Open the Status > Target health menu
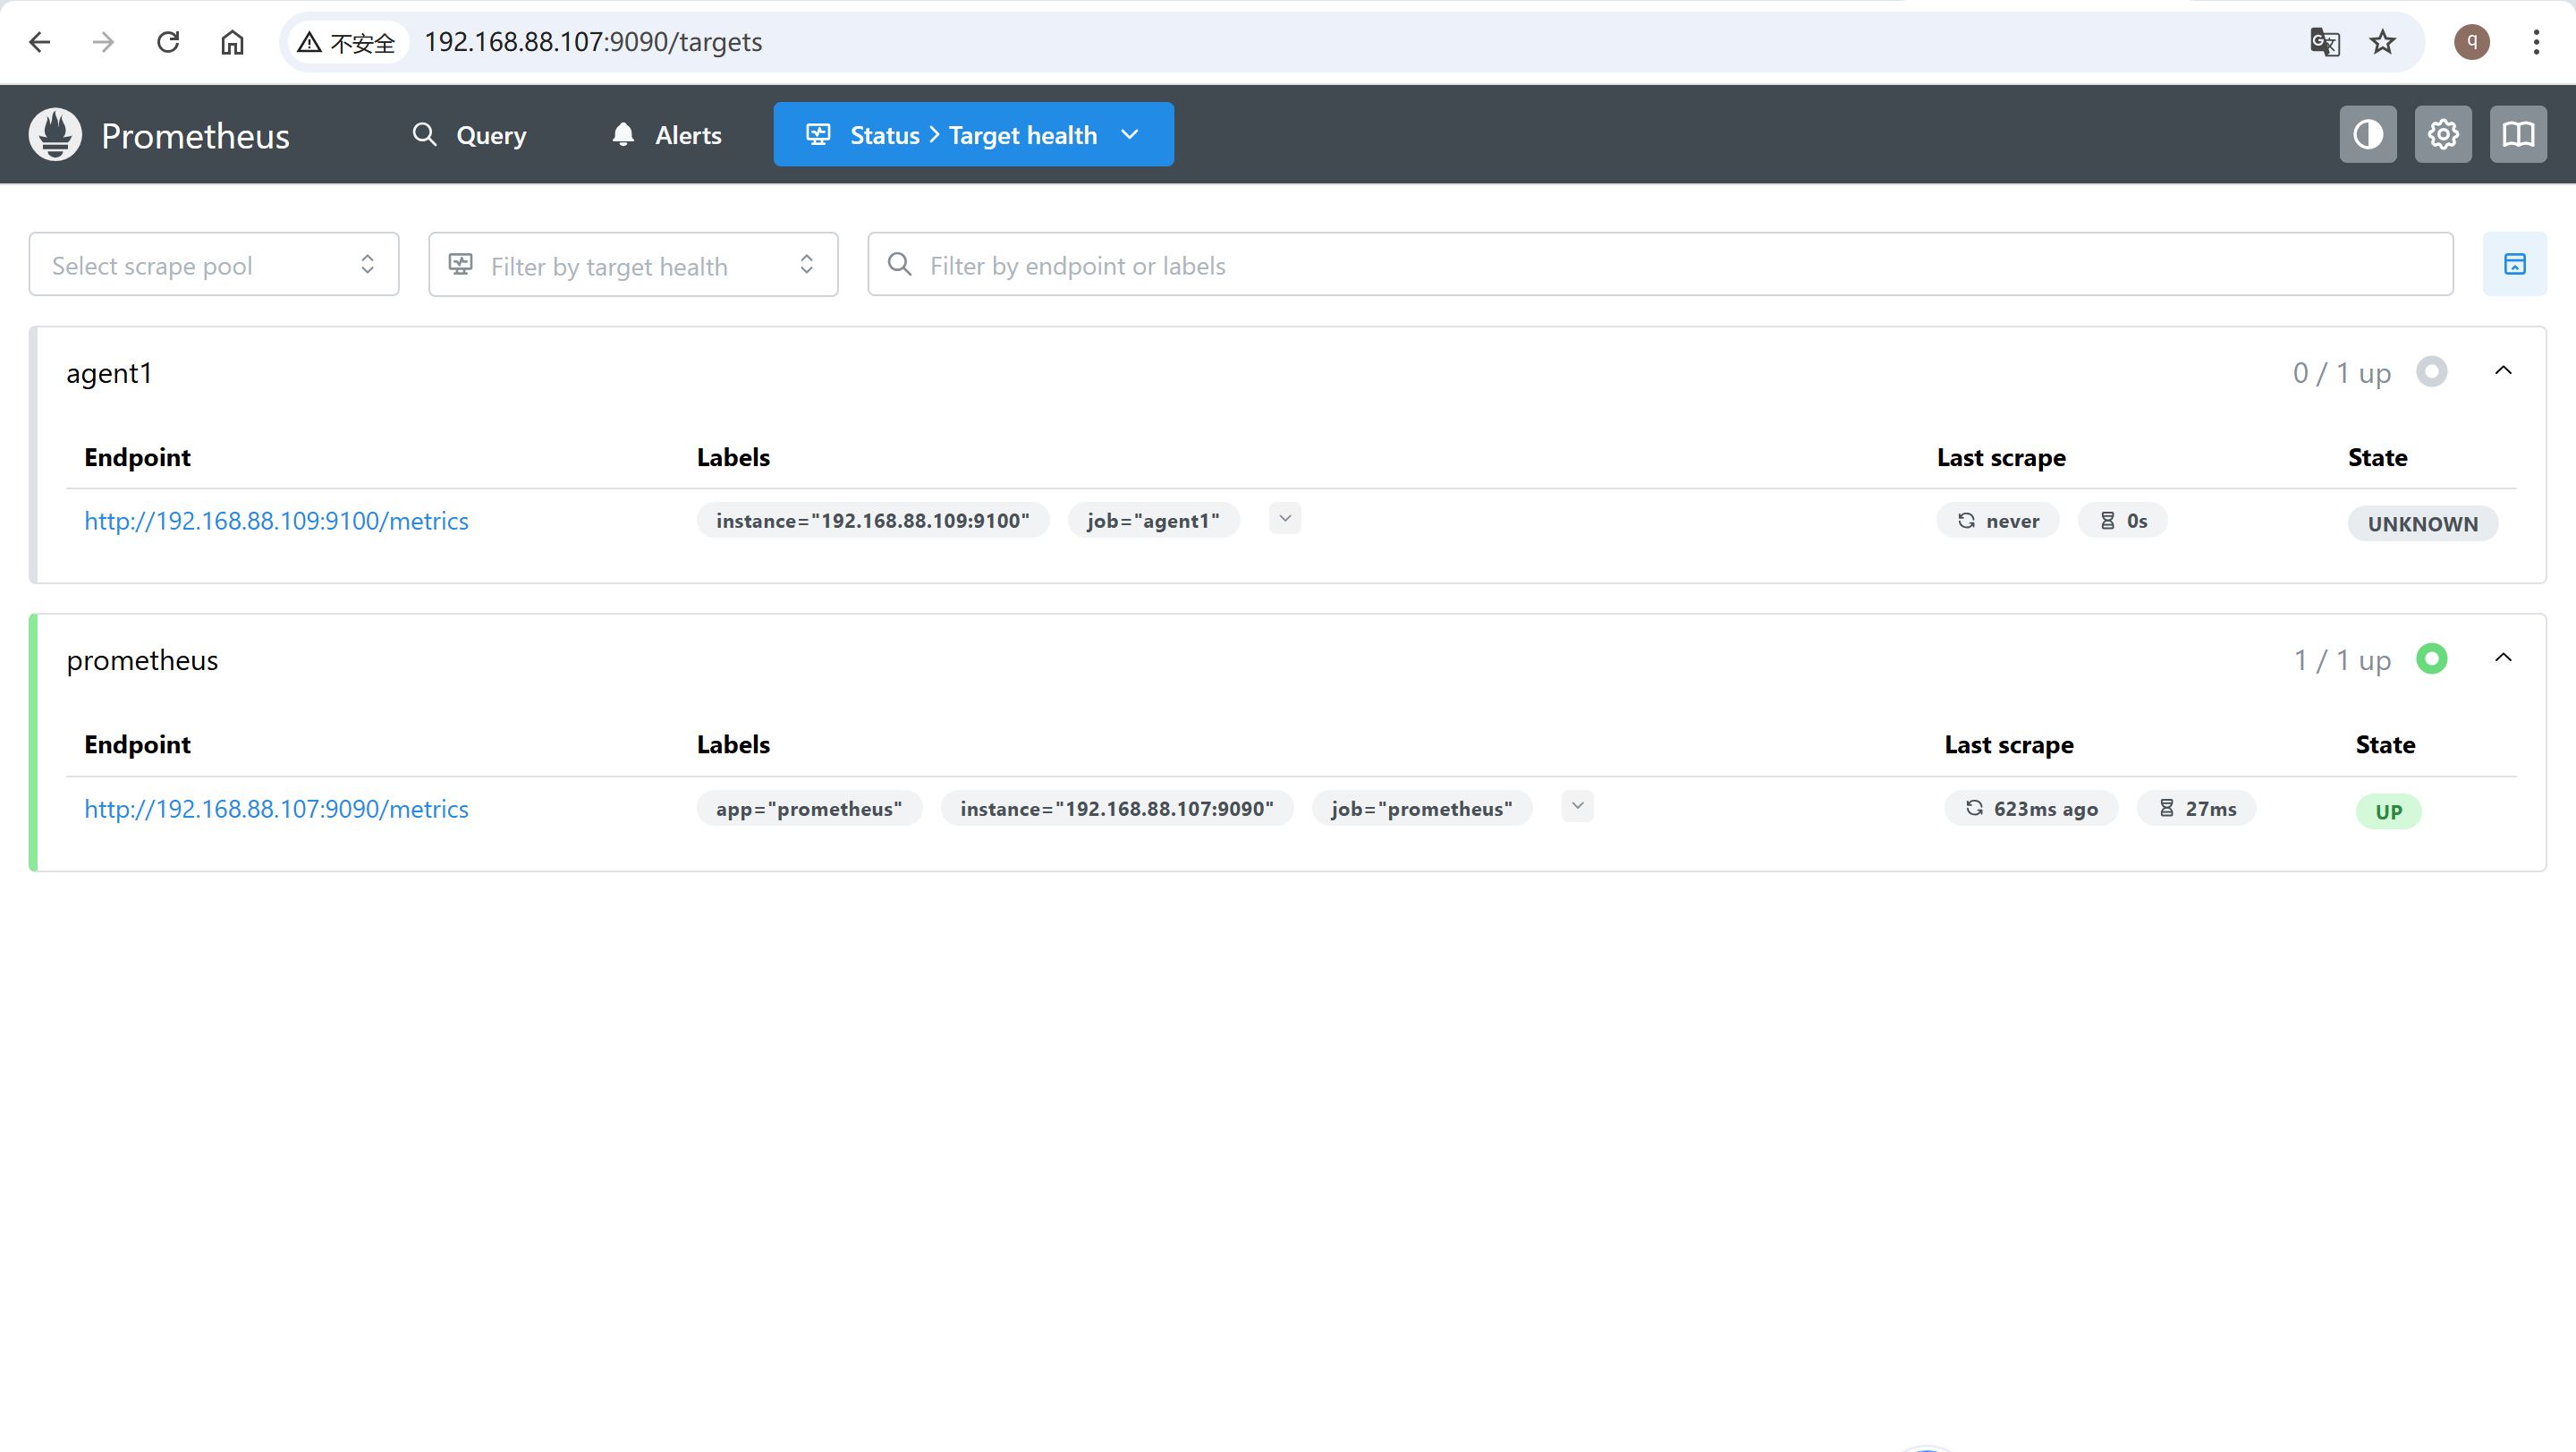 (x=973, y=134)
